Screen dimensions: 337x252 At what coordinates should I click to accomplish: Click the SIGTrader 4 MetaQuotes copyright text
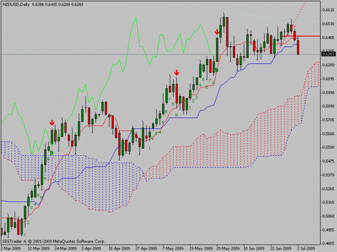pos(53,241)
